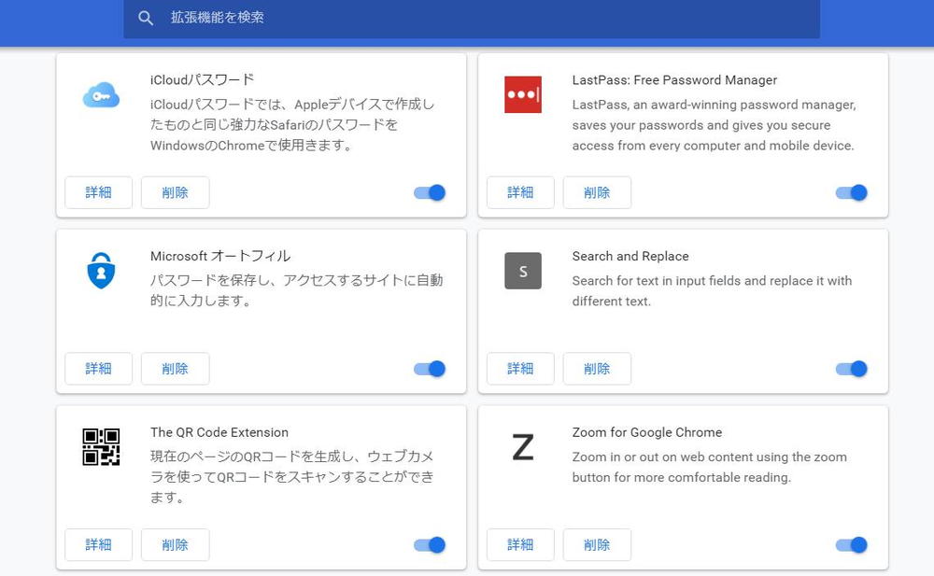Click the gray Search and Replace icon

click(523, 271)
